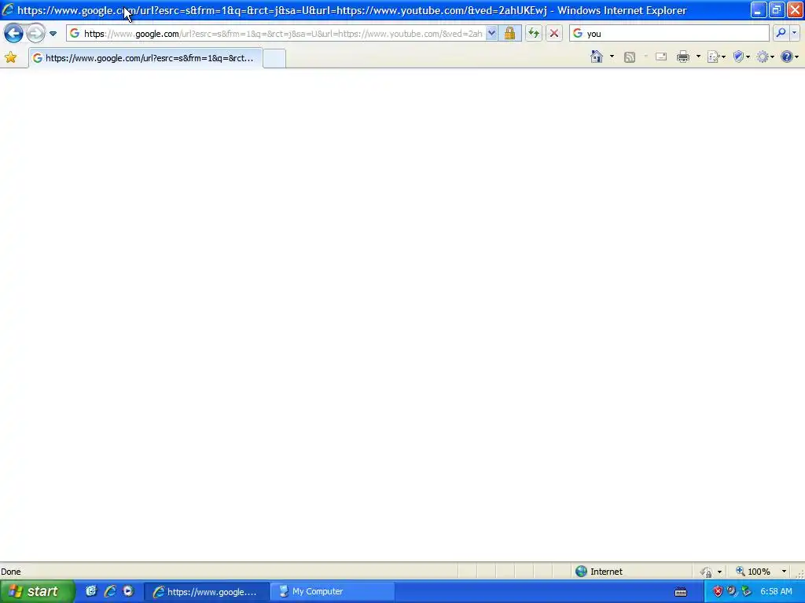Click the on-screen keyboard taskbar icon
The width and height of the screenshot is (805, 603).
(x=681, y=592)
